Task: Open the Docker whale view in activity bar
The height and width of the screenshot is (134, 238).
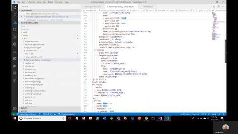Action: (x=15, y=66)
